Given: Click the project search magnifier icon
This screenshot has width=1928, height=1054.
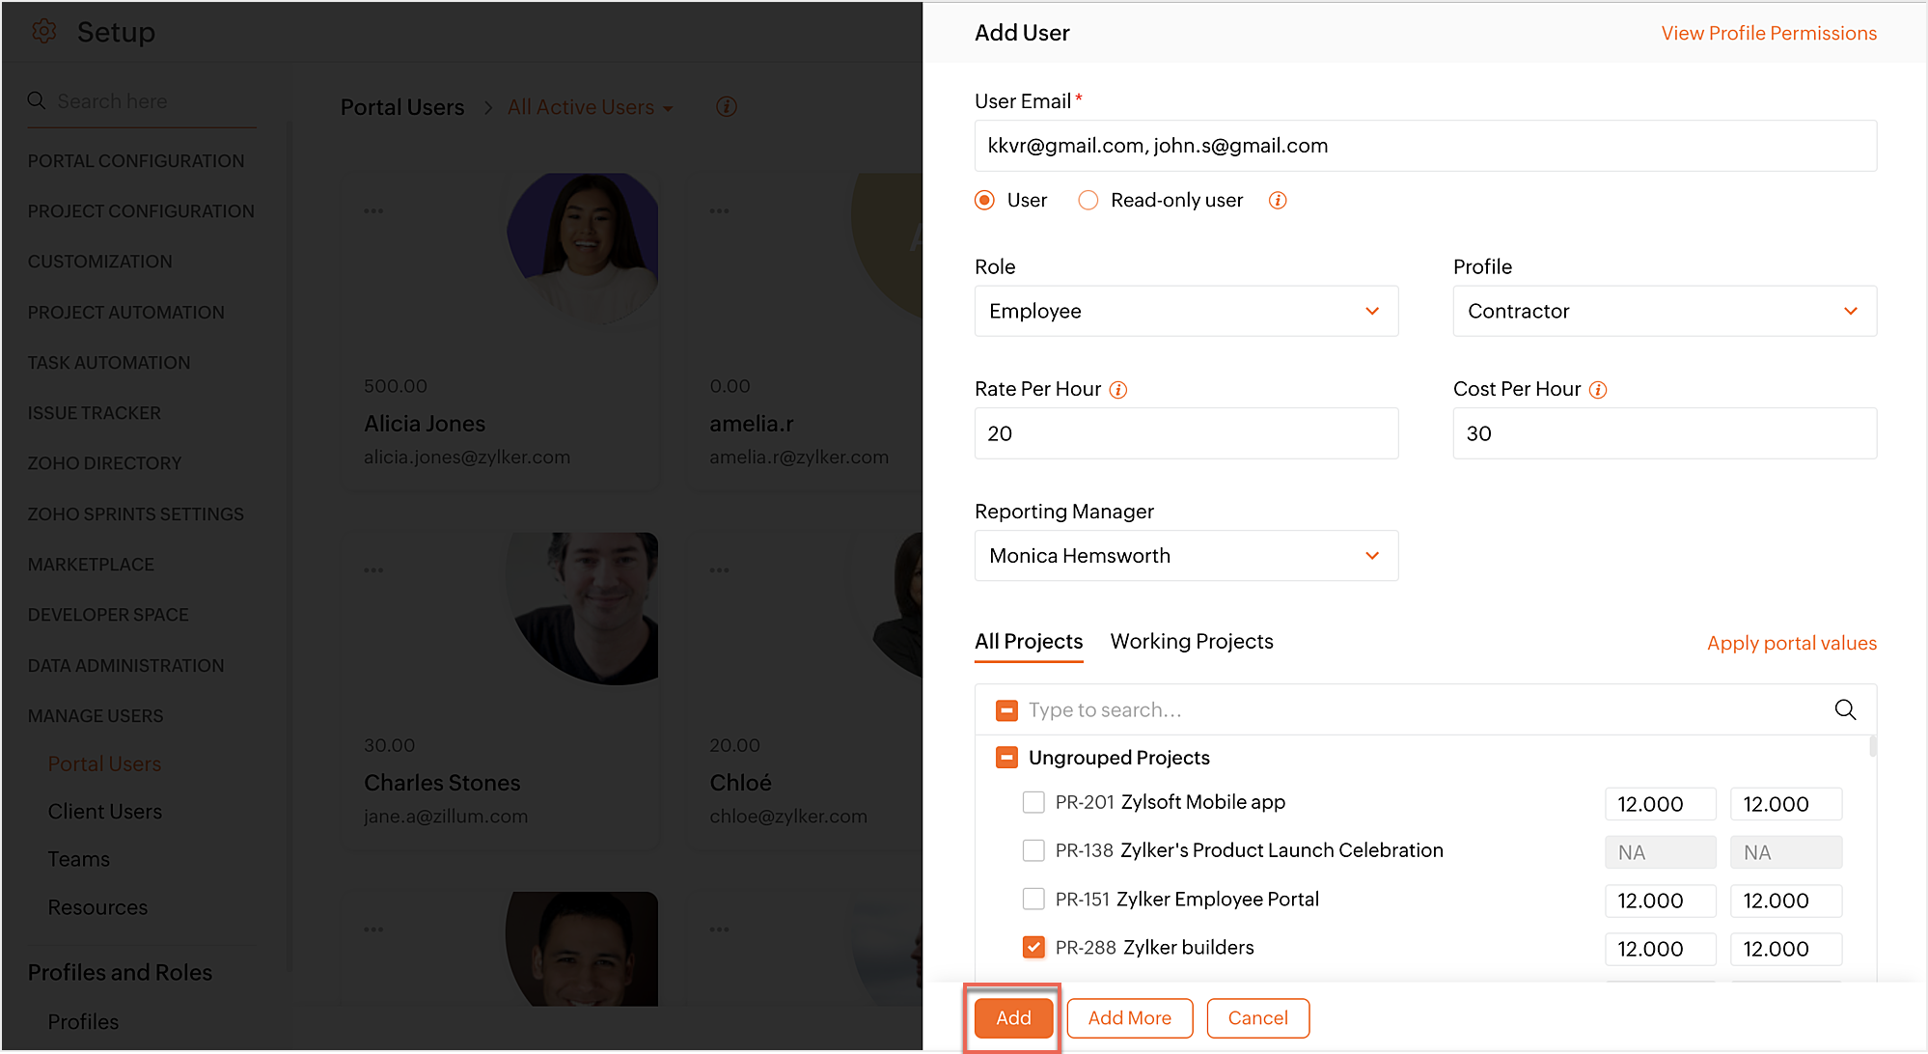Looking at the screenshot, I should (1845, 709).
